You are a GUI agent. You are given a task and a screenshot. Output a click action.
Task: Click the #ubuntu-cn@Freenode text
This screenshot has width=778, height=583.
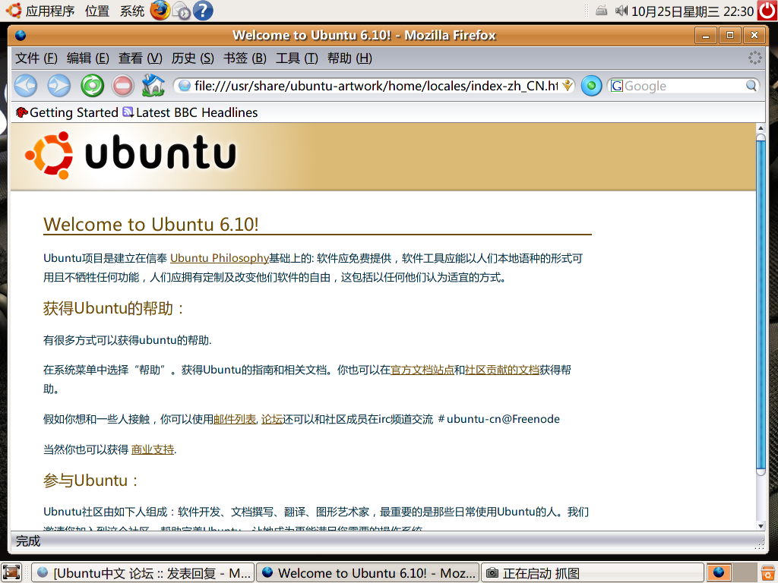pos(498,419)
